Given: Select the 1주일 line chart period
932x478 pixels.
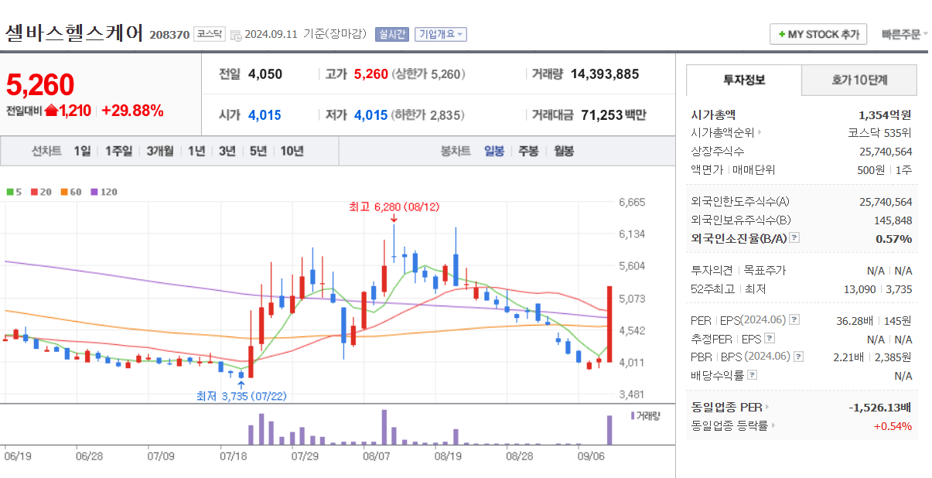Looking at the screenshot, I should pyautogui.click(x=118, y=151).
